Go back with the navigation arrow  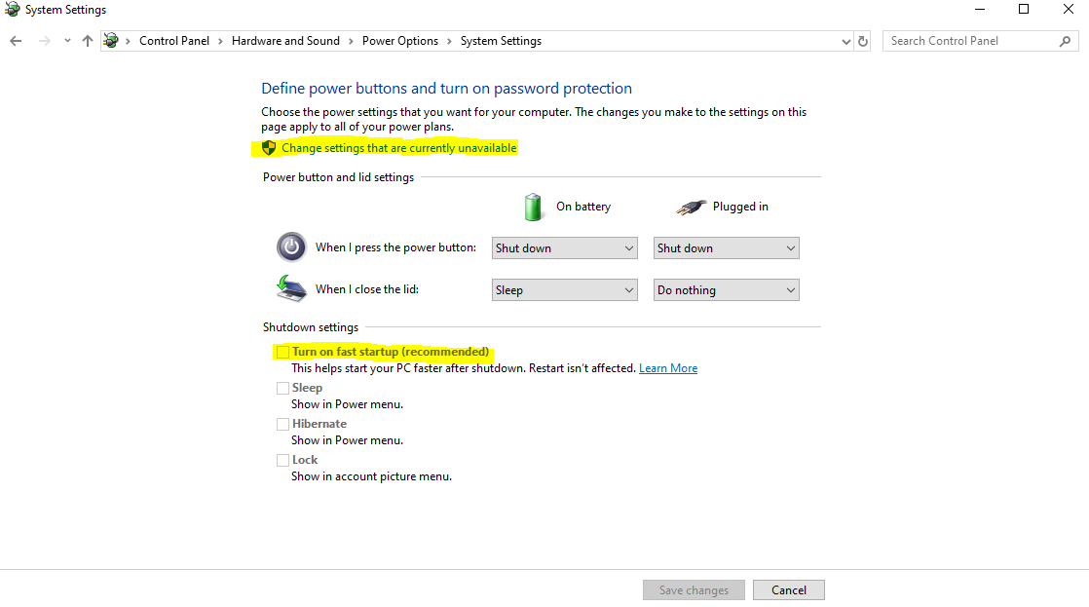pos(16,41)
